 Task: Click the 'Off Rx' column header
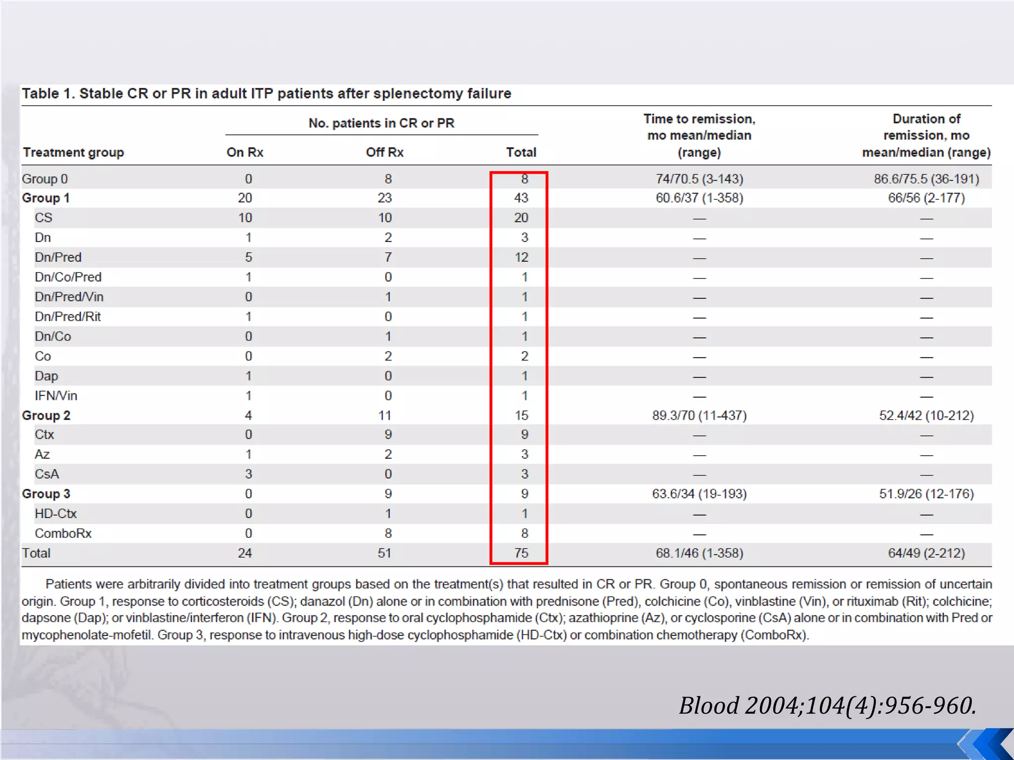click(x=385, y=152)
